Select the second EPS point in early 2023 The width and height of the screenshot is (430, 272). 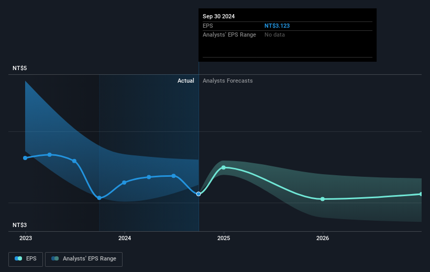click(50, 155)
